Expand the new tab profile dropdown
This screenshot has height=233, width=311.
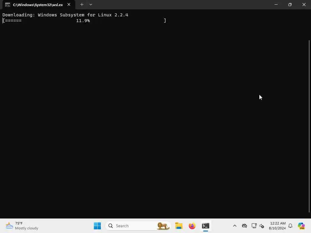[91, 5]
